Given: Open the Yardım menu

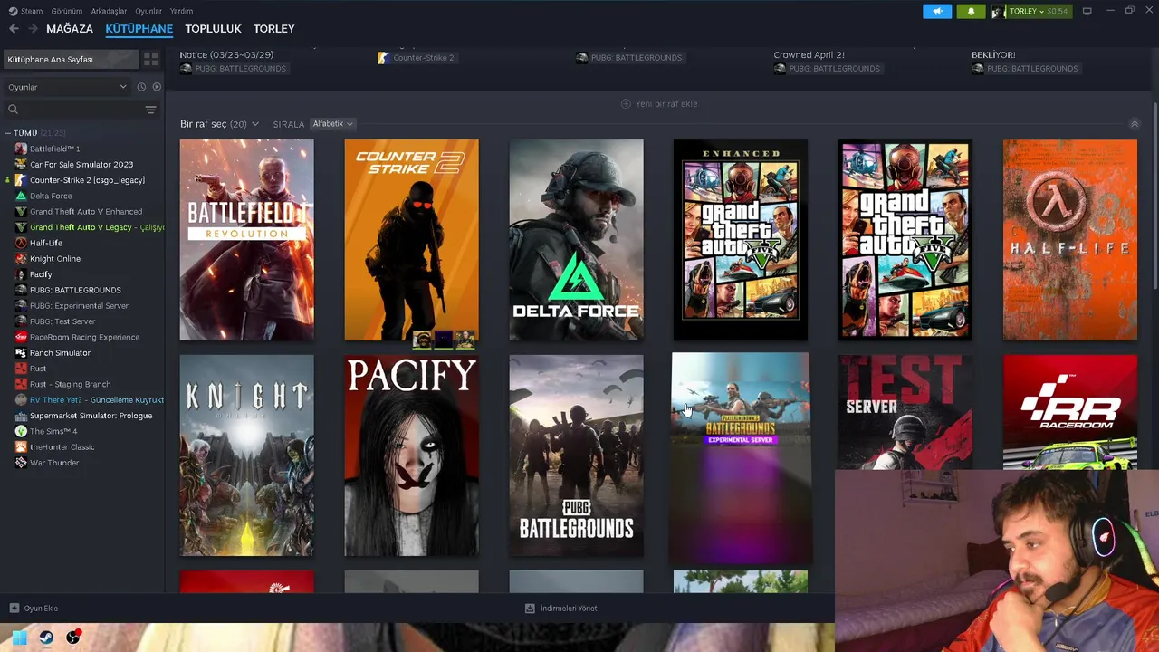Looking at the screenshot, I should point(181,11).
